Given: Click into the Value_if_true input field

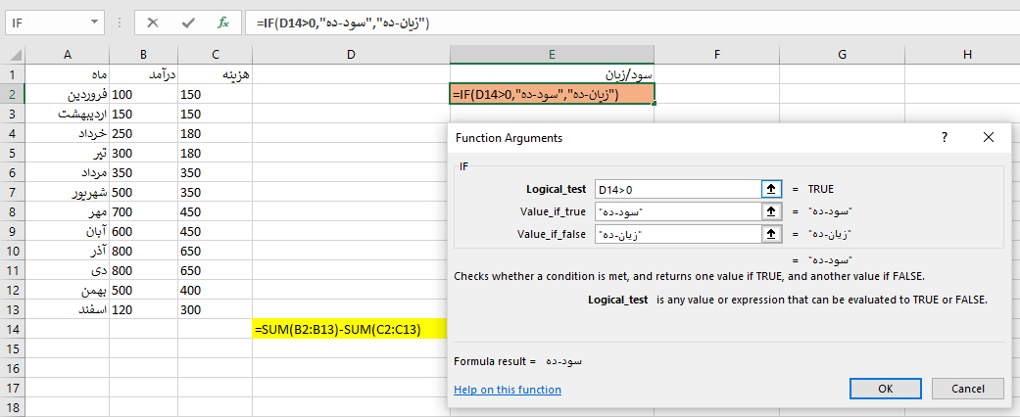Looking at the screenshot, I should click(x=676, y=211).
